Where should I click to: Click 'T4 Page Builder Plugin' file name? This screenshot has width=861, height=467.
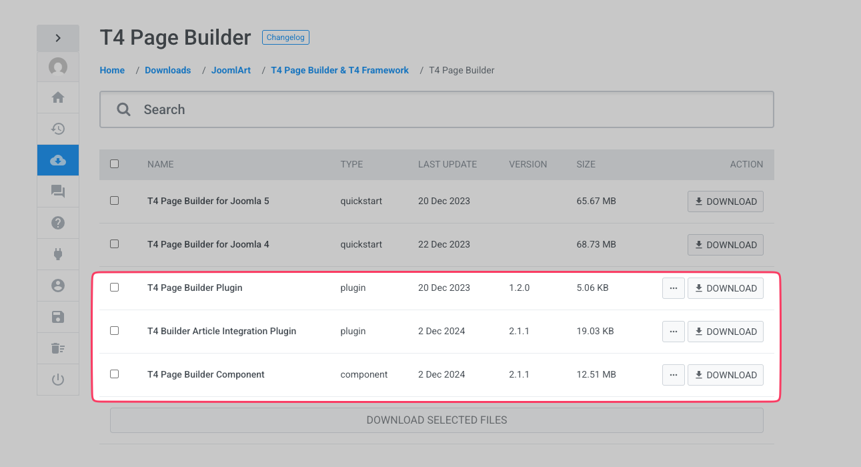(x=195, y=288)
